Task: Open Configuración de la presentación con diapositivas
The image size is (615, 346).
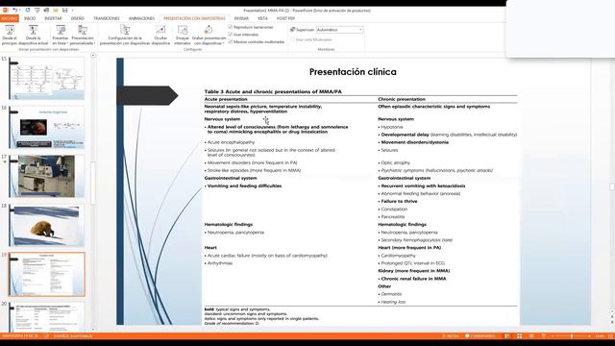Action: (x=125, y=35)
